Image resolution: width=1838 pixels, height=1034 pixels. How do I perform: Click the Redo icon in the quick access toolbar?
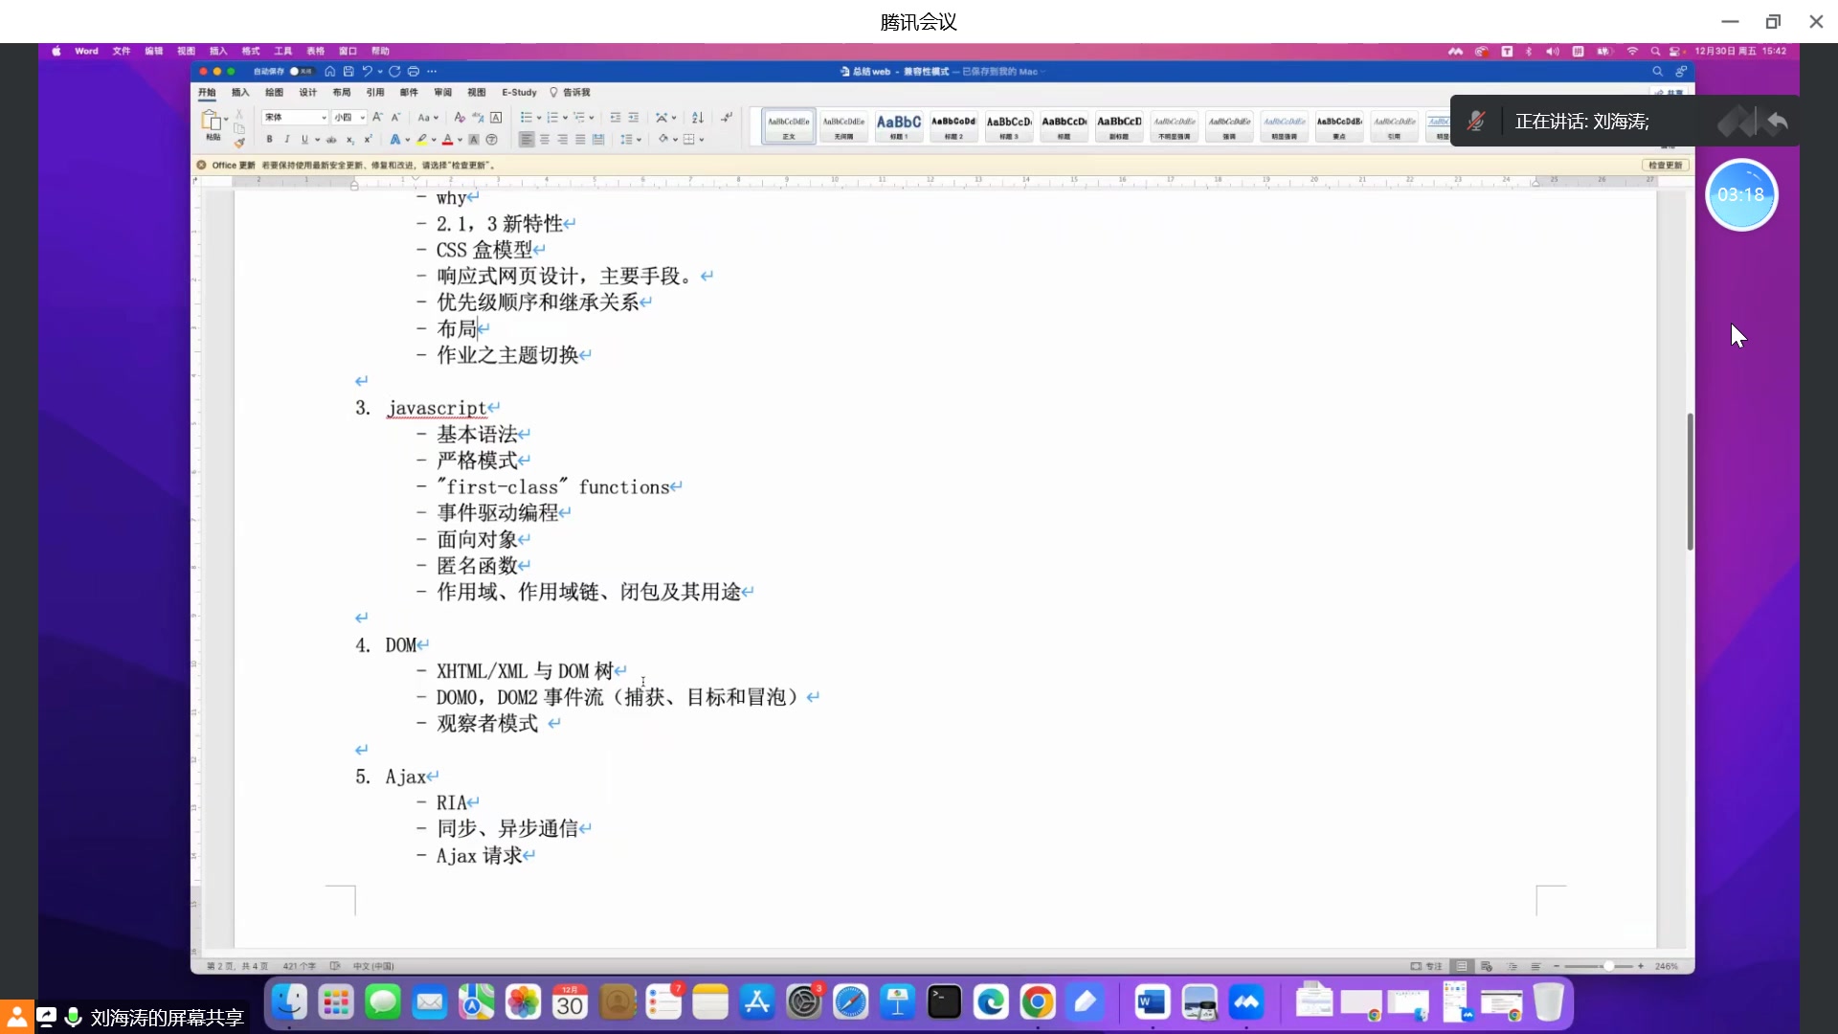pyautogui.click(x=394, y=72)
